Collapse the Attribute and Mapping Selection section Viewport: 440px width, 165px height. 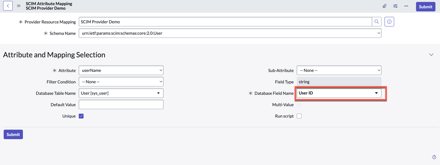[x=431, y=55]
